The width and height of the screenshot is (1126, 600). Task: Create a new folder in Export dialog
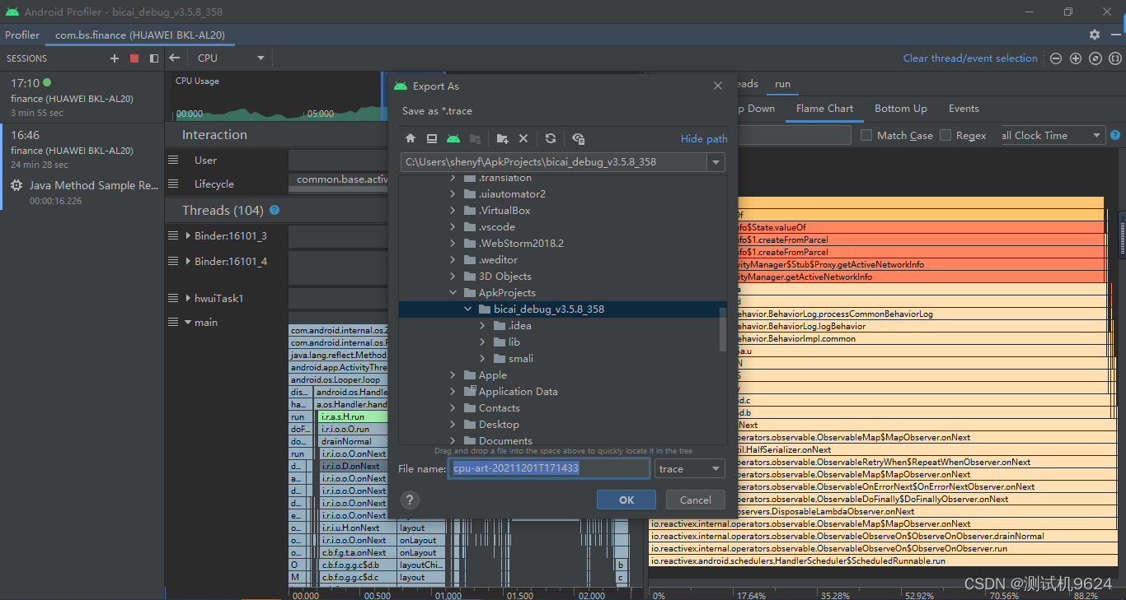point(502,138)
